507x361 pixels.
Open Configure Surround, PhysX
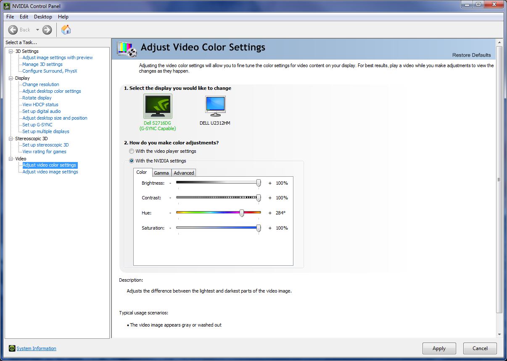tap(50, 71)
